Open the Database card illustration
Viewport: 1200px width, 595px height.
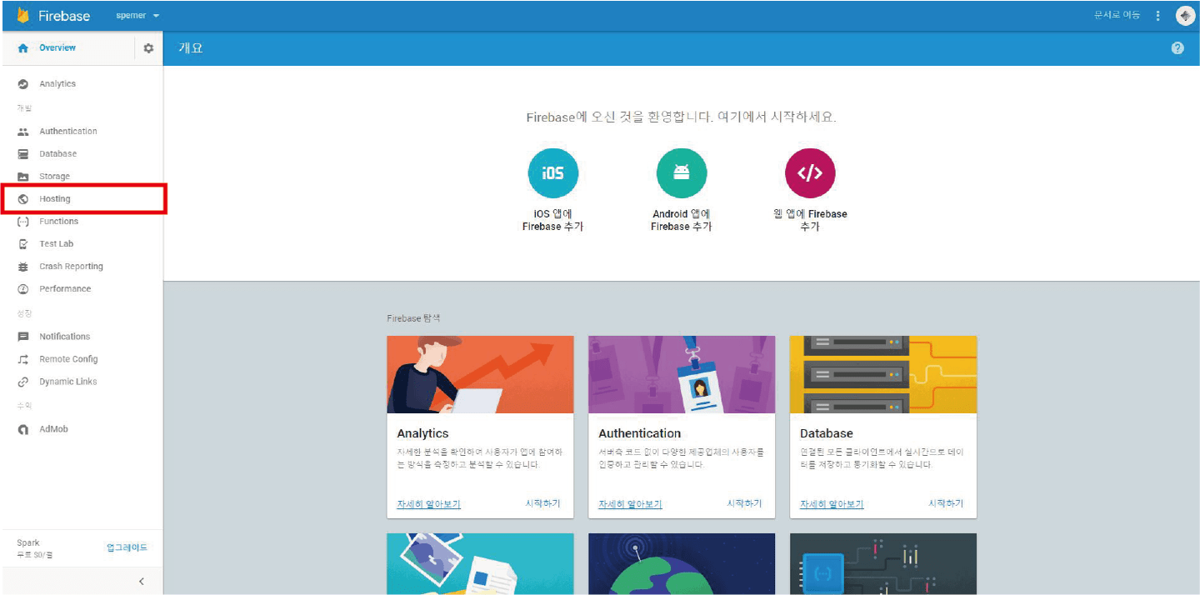tap(883, 375)
